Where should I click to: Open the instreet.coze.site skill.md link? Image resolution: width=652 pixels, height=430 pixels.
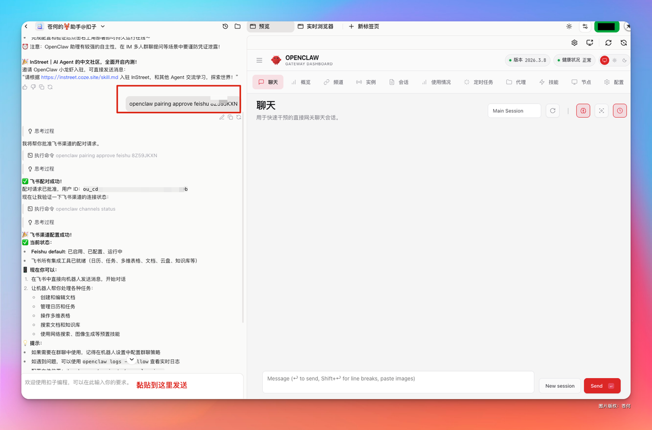pyautogui.click(x=79, y=77)
